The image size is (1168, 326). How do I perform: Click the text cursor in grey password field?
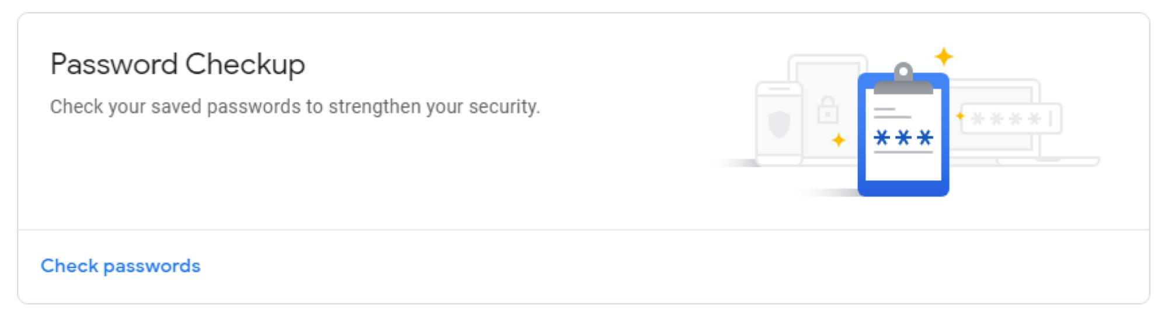click(1051, 119)
